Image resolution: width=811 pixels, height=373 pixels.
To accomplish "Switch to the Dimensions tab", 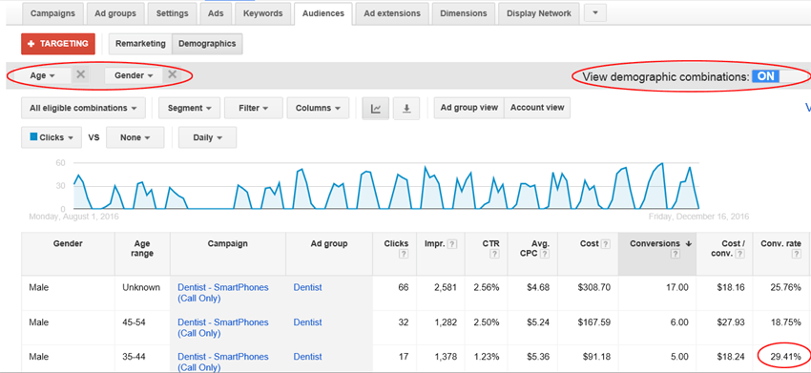I will click(464, 13).
